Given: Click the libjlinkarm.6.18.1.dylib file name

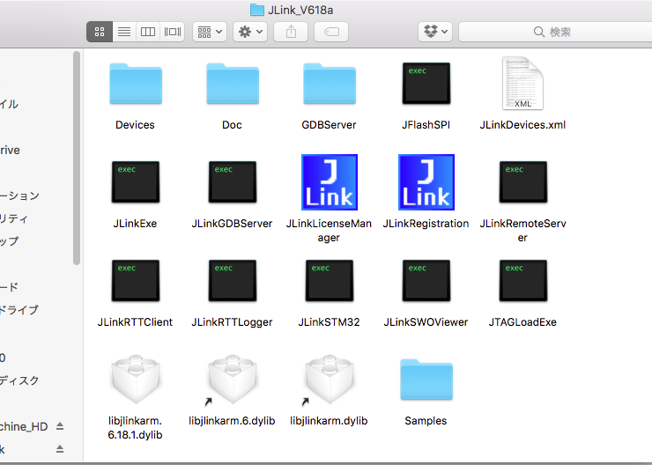Looking at the screenshot, I should (135, 428).
